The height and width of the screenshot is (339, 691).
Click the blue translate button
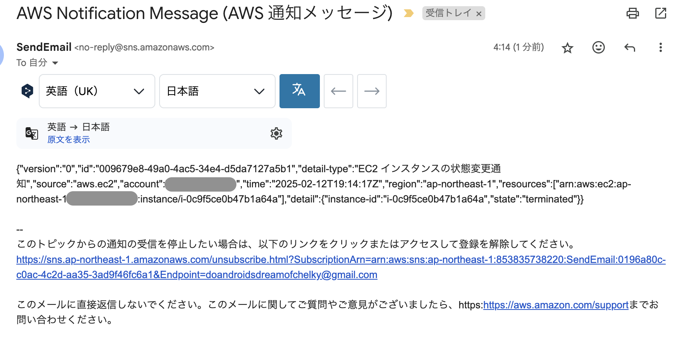299,91
